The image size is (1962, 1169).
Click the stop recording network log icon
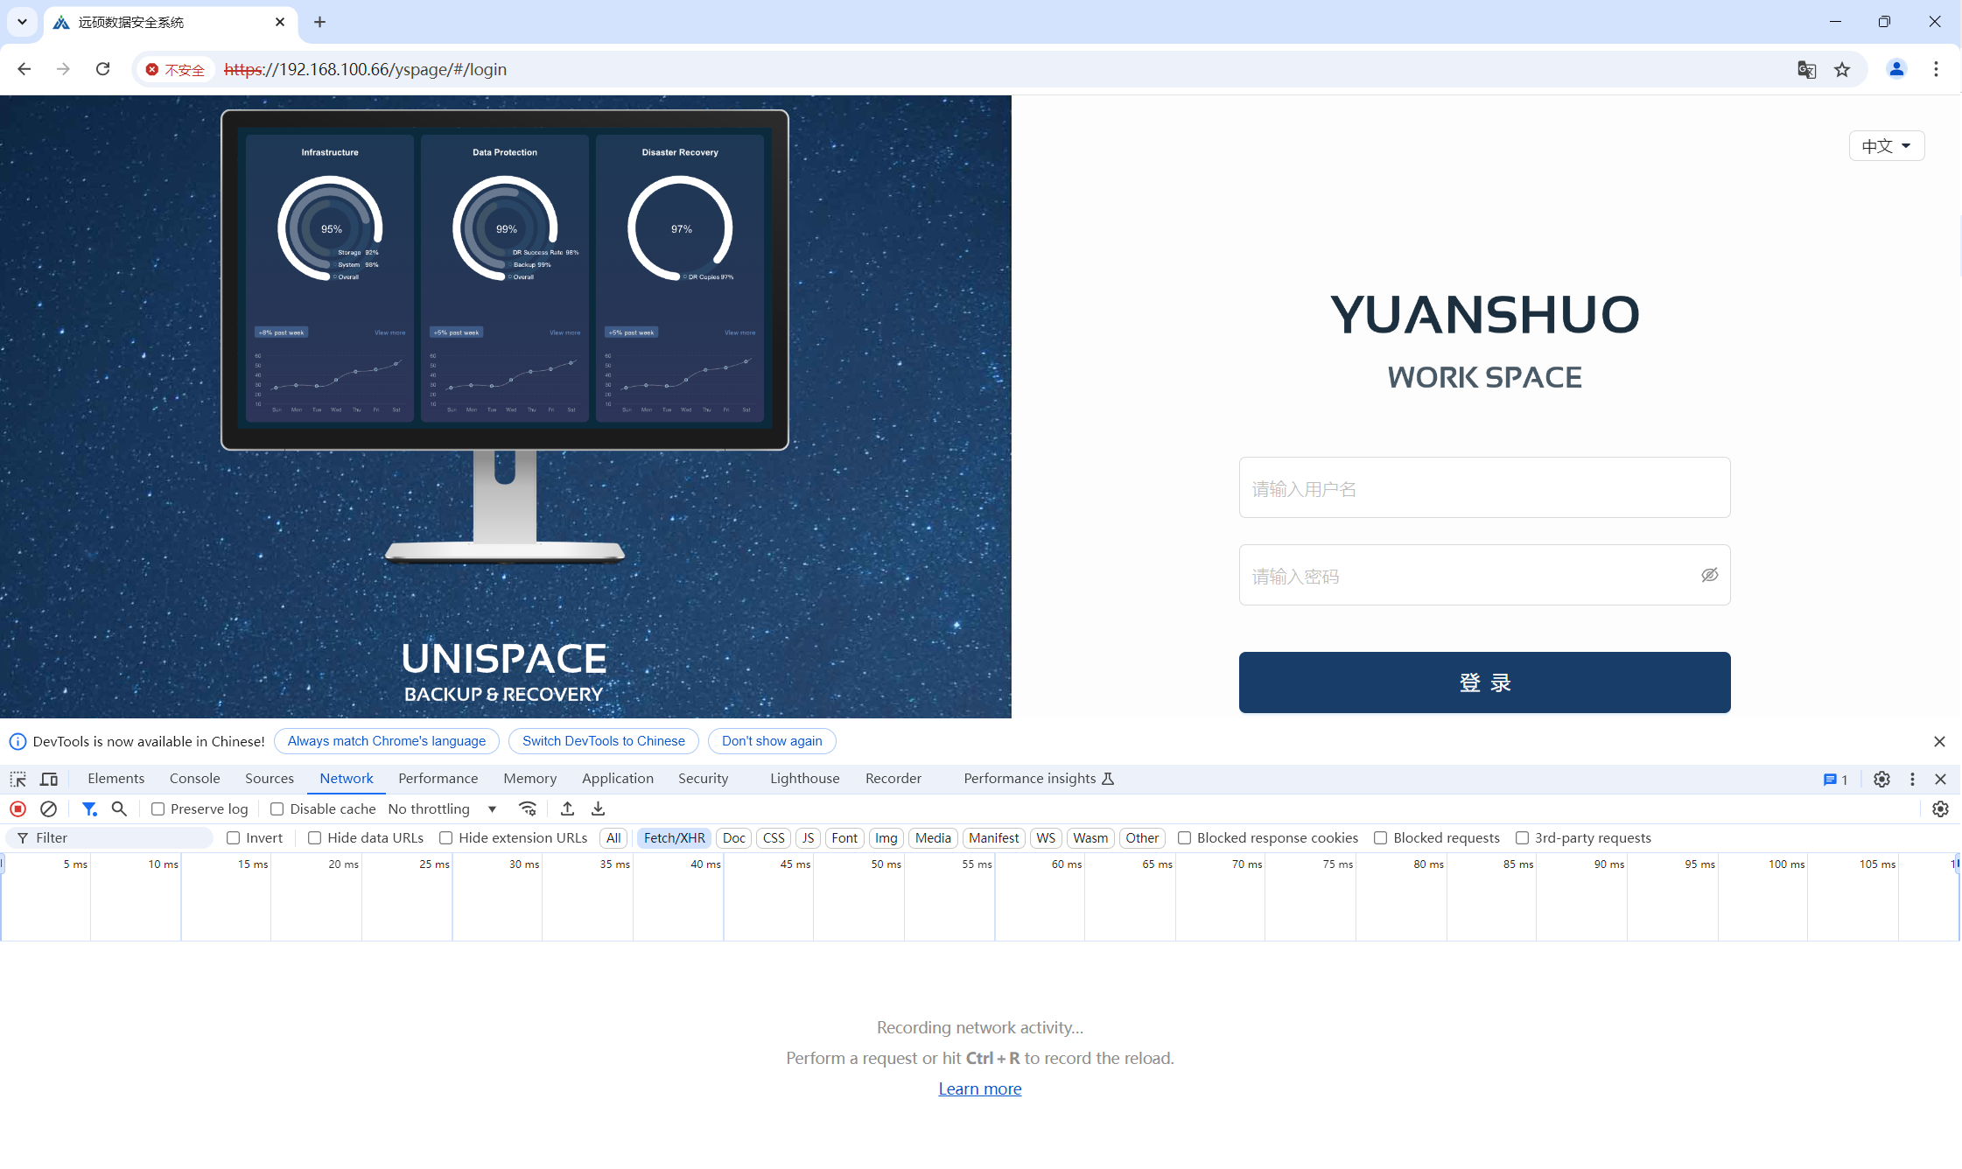[18, 808]
